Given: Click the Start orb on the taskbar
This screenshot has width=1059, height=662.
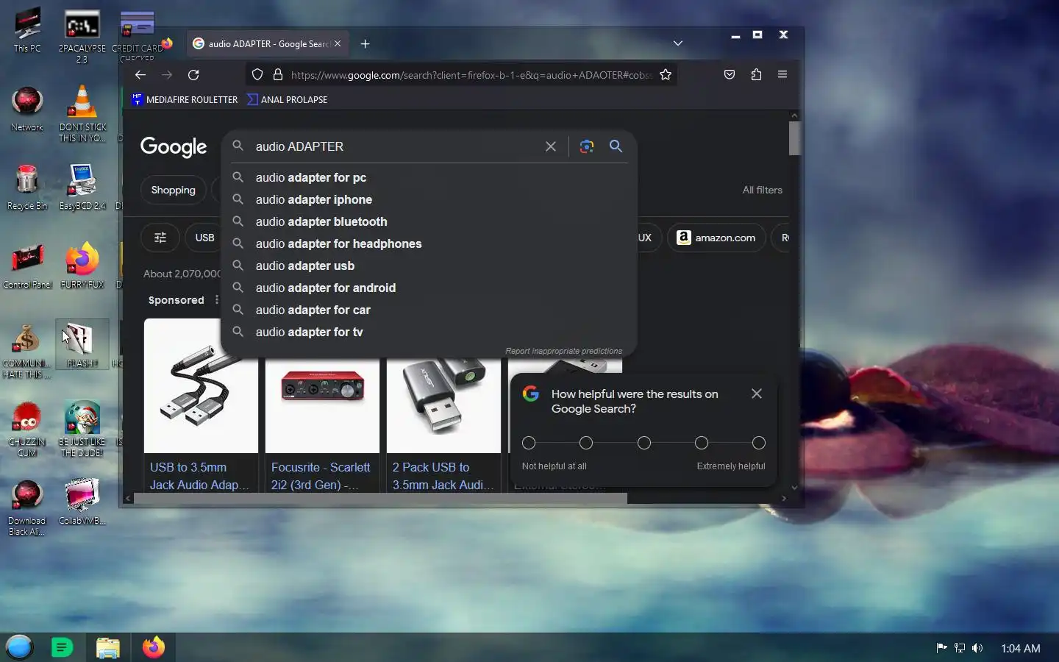Looking at the screenshot, I should [20, 647].
